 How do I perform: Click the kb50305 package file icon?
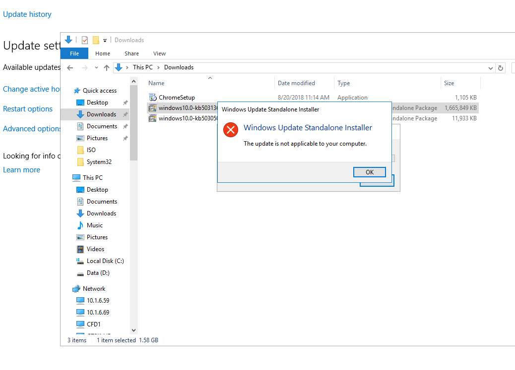[153, 118]
